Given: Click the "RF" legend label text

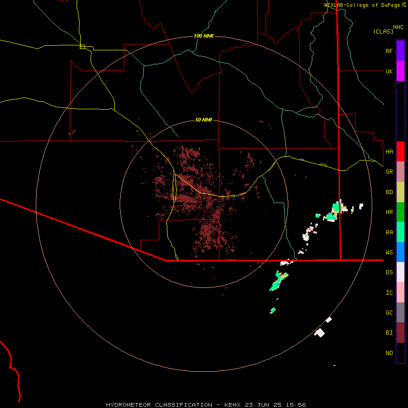Looking at the screenshot, I should pyautogui.click(x=389, y=51).
